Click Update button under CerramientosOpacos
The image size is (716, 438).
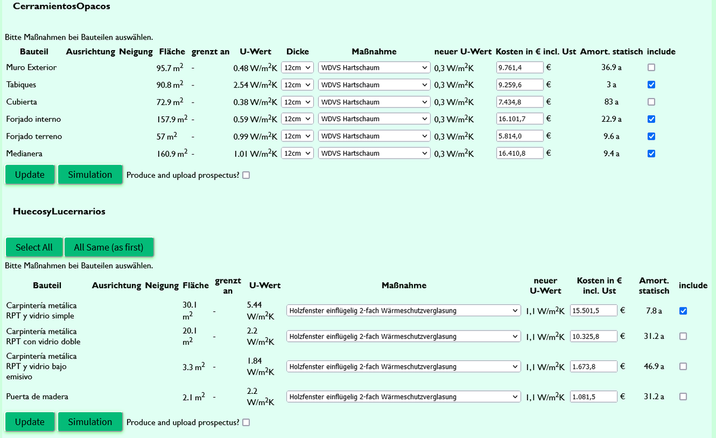[x=30, y=175]
